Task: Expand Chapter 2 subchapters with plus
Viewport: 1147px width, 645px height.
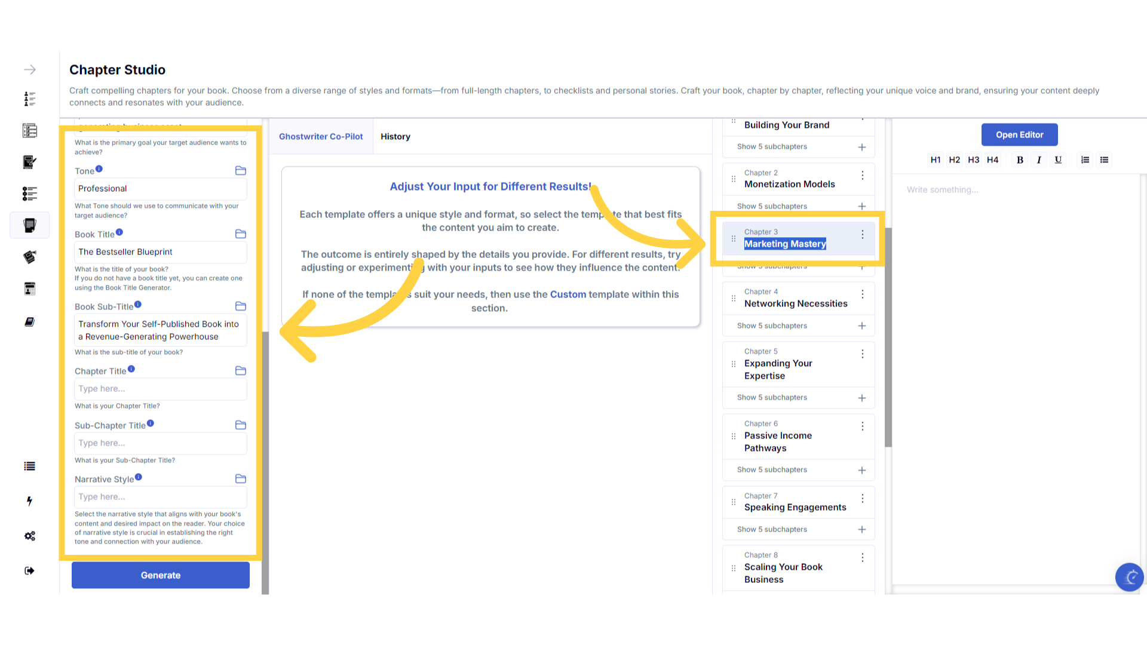Action: 861,207
